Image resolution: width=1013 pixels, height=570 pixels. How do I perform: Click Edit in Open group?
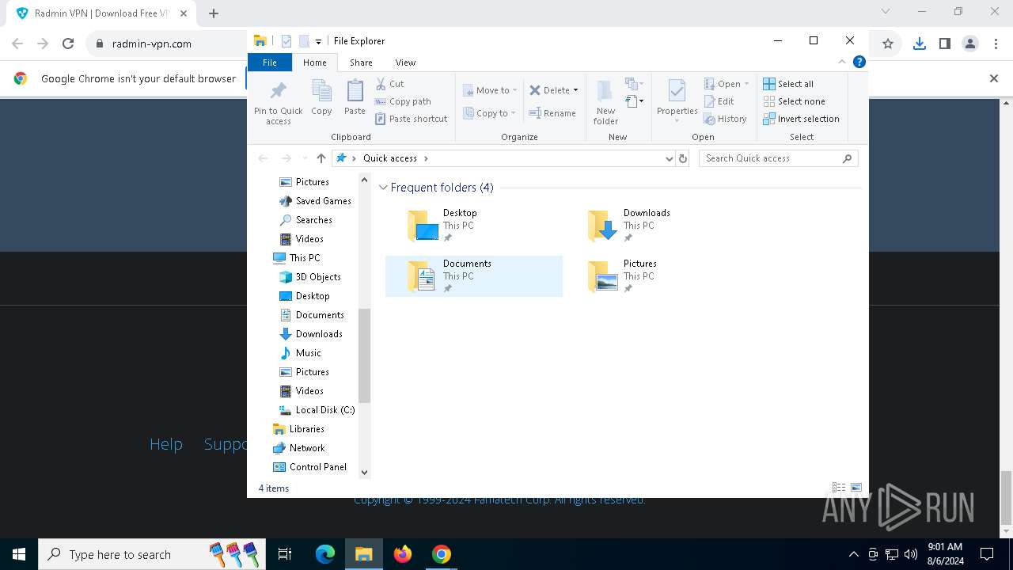[719, 101]
